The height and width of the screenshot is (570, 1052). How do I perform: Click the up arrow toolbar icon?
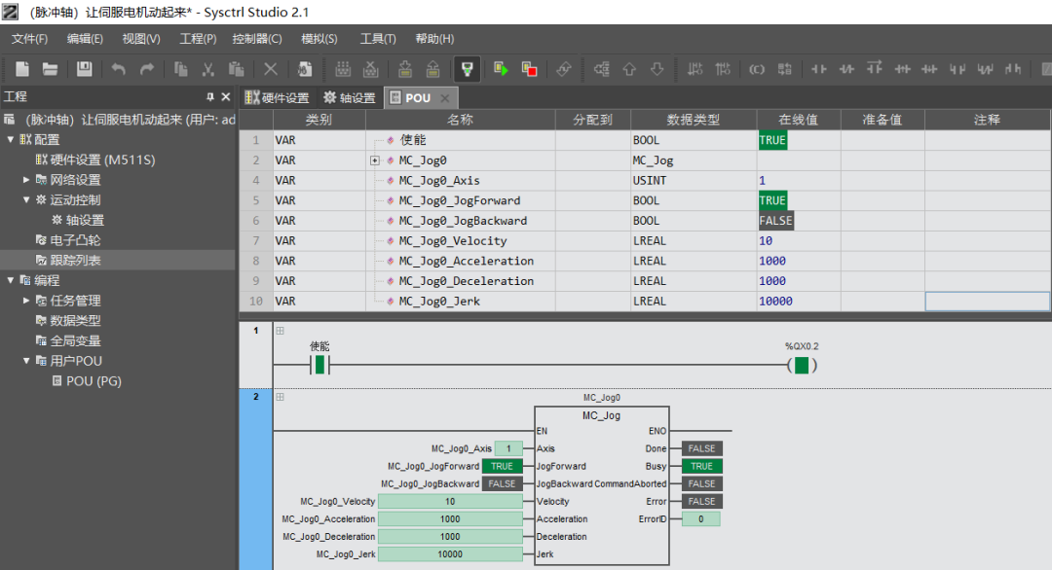(629, 69)
